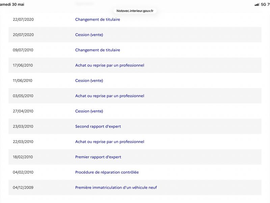Select the 20/07/2020 Cession (vente) entry

point(135,35)
